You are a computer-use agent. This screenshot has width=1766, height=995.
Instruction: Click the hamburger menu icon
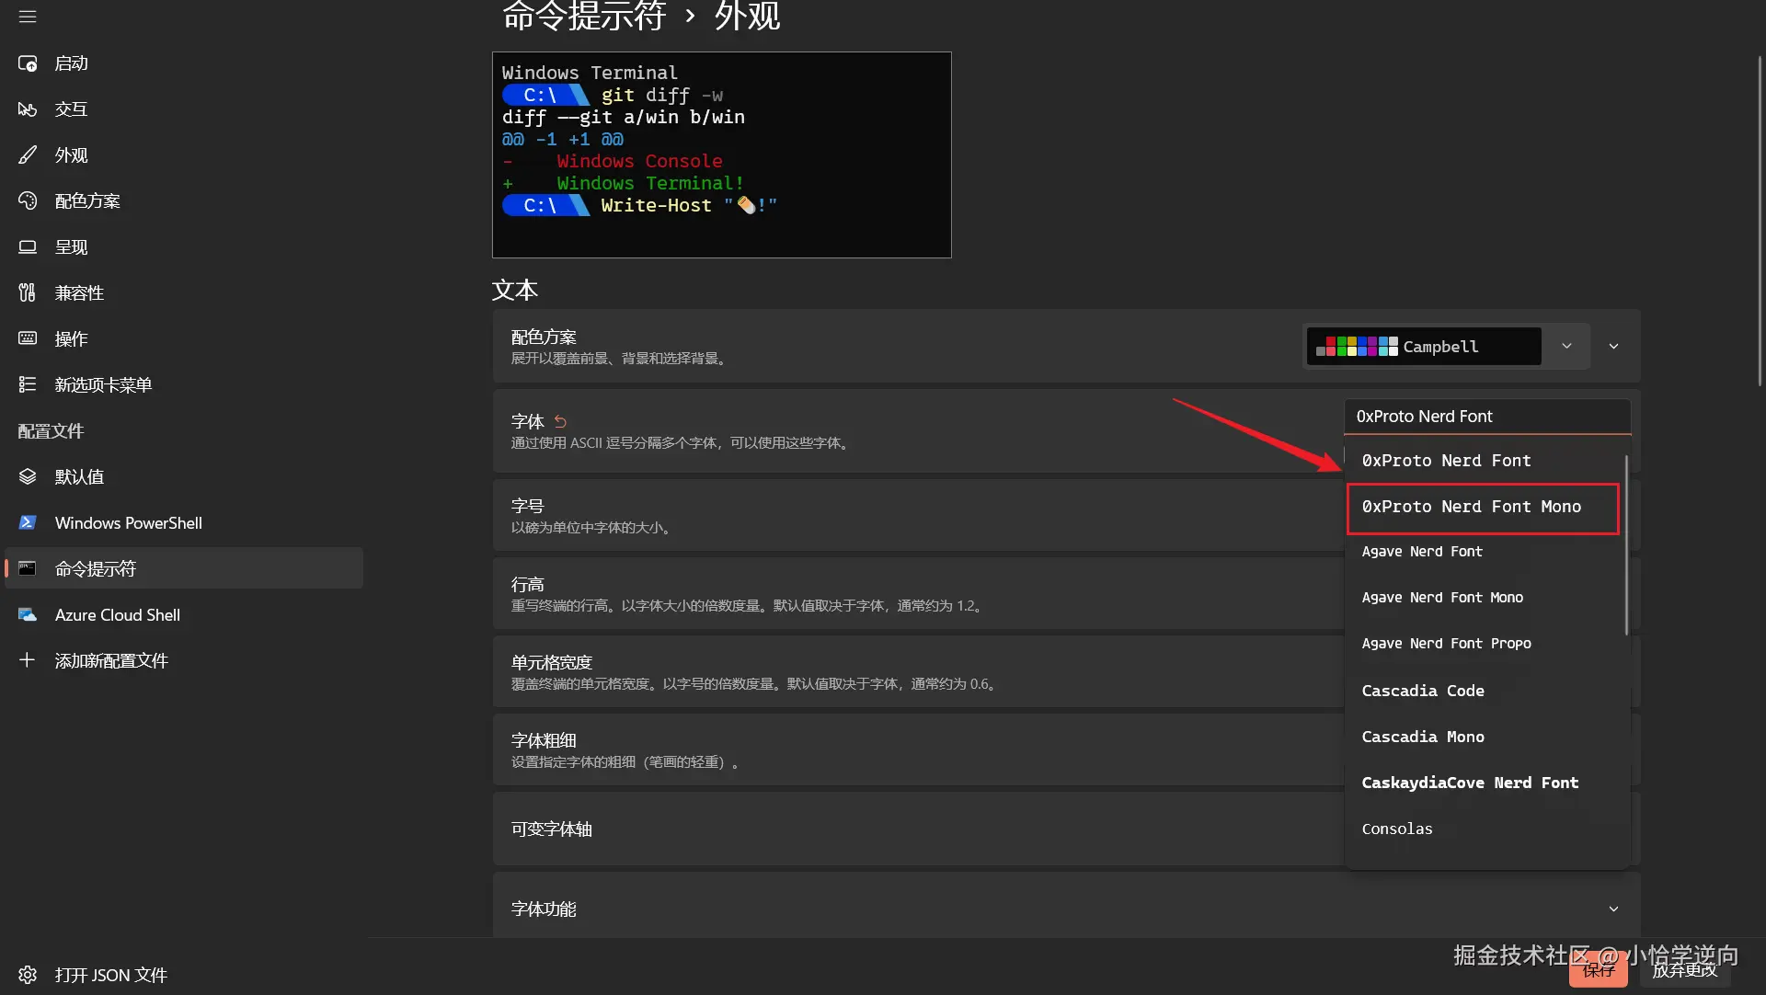pyautogui.click(x=28, y=17)
